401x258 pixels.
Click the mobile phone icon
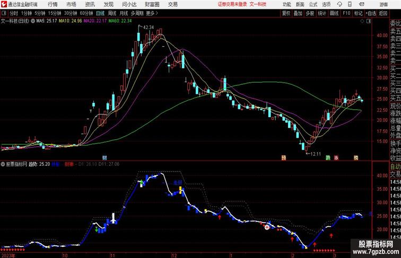(350, 4)
